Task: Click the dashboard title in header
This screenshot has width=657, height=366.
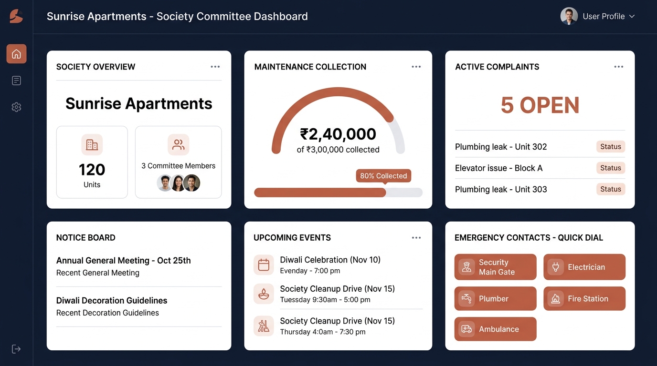Action: pyautogui.click(x=177, y=16)
